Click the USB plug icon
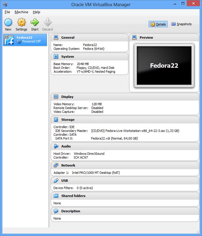 pyautogui.click(x=56, y=181)
